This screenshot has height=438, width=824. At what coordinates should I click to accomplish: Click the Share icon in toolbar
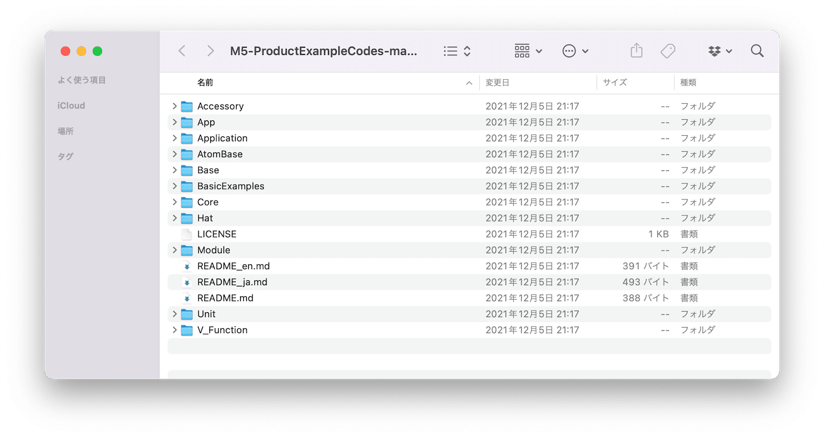coord(636,51)
